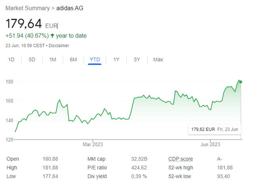Click the 23 Jun, 10:59 CEST timestamp
Screen dimensions: 253x186
pyautogui.click(x=25, y=46)
